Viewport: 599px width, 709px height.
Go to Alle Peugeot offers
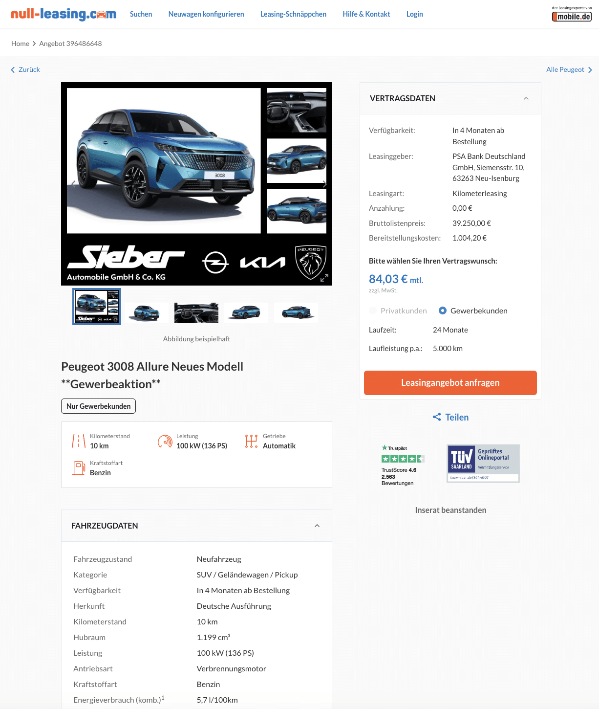pyautogui.click(x=569, y=69)
